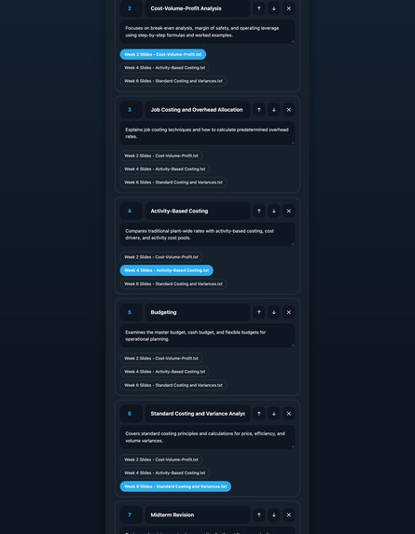Move Cost-Volume-Profit Analysis topic down
Screen dimensions: 415x534
tap(274, 8)
